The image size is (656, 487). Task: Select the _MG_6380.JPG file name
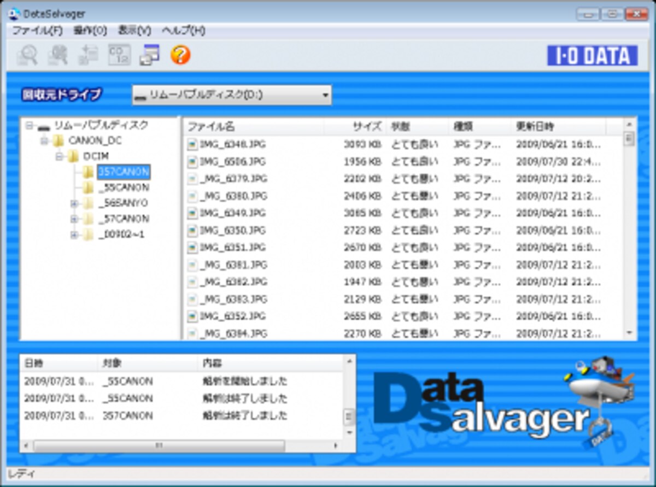click(233, 196)
